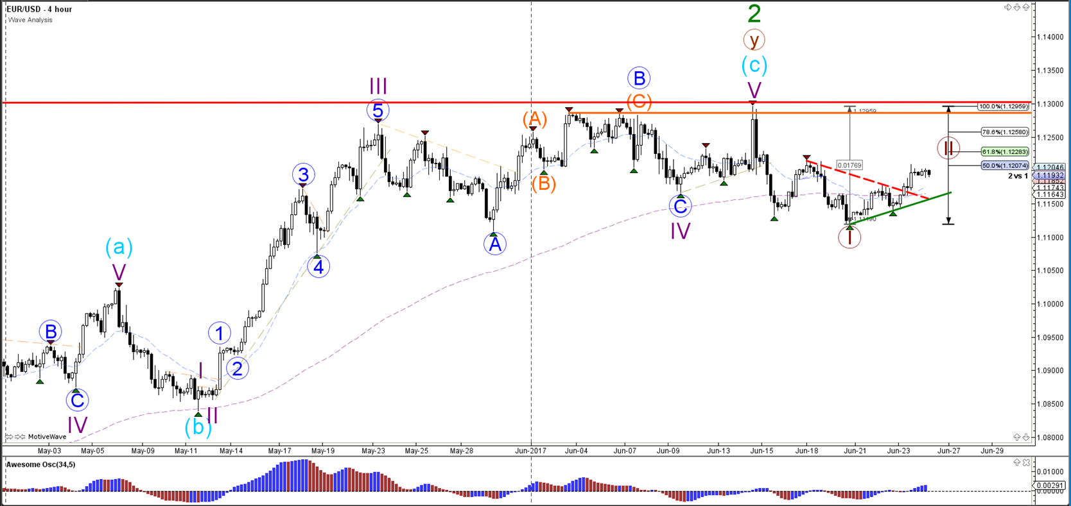This screenshot has width=1071, height=506.
Task: Select the blue circled 1 wave label
Action: click(x=220, y=333)
